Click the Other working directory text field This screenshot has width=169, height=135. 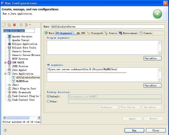click(x=115, y=102)
